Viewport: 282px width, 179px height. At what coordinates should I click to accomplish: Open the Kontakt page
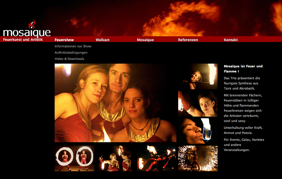click(x=231, y=40)
